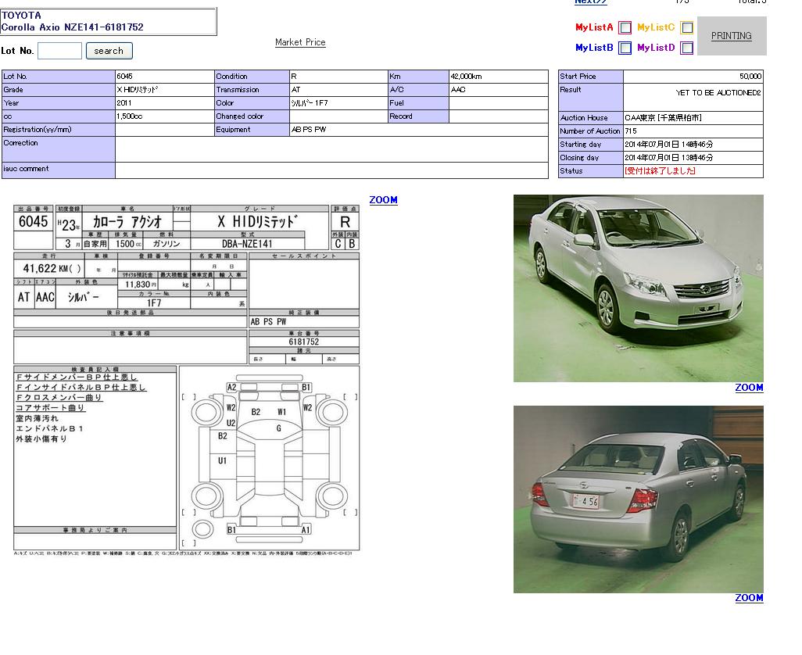Toggle the MyListD checkbox
The height and width of the screenshot is (655, 802).
[686, 48]
